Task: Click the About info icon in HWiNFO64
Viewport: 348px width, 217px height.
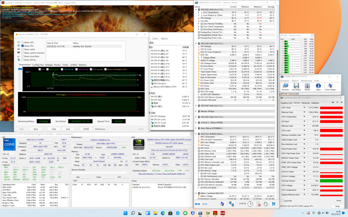Action: point(318,86)
